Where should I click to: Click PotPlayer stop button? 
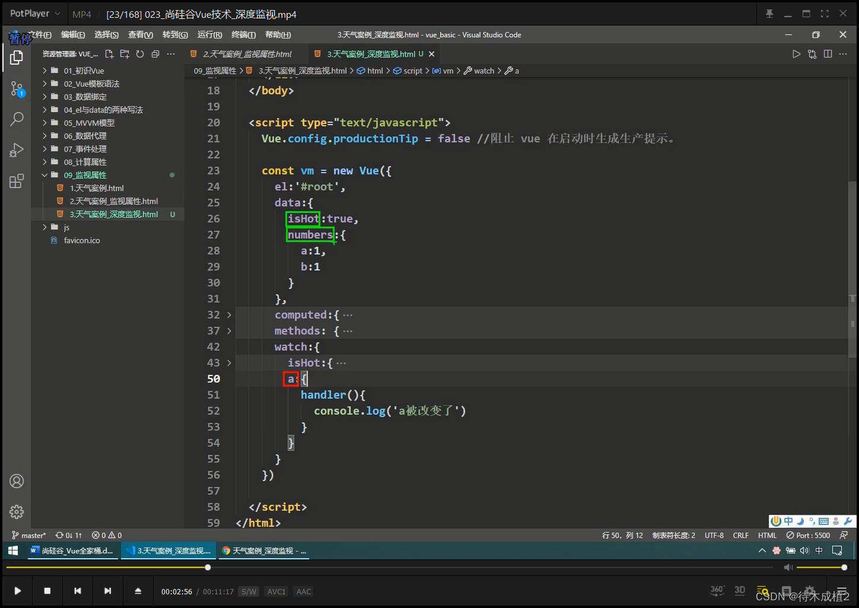point(47,591)
